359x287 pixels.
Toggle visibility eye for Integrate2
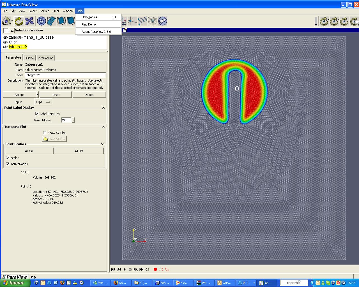pyautogui.click(x=5, y=47)
